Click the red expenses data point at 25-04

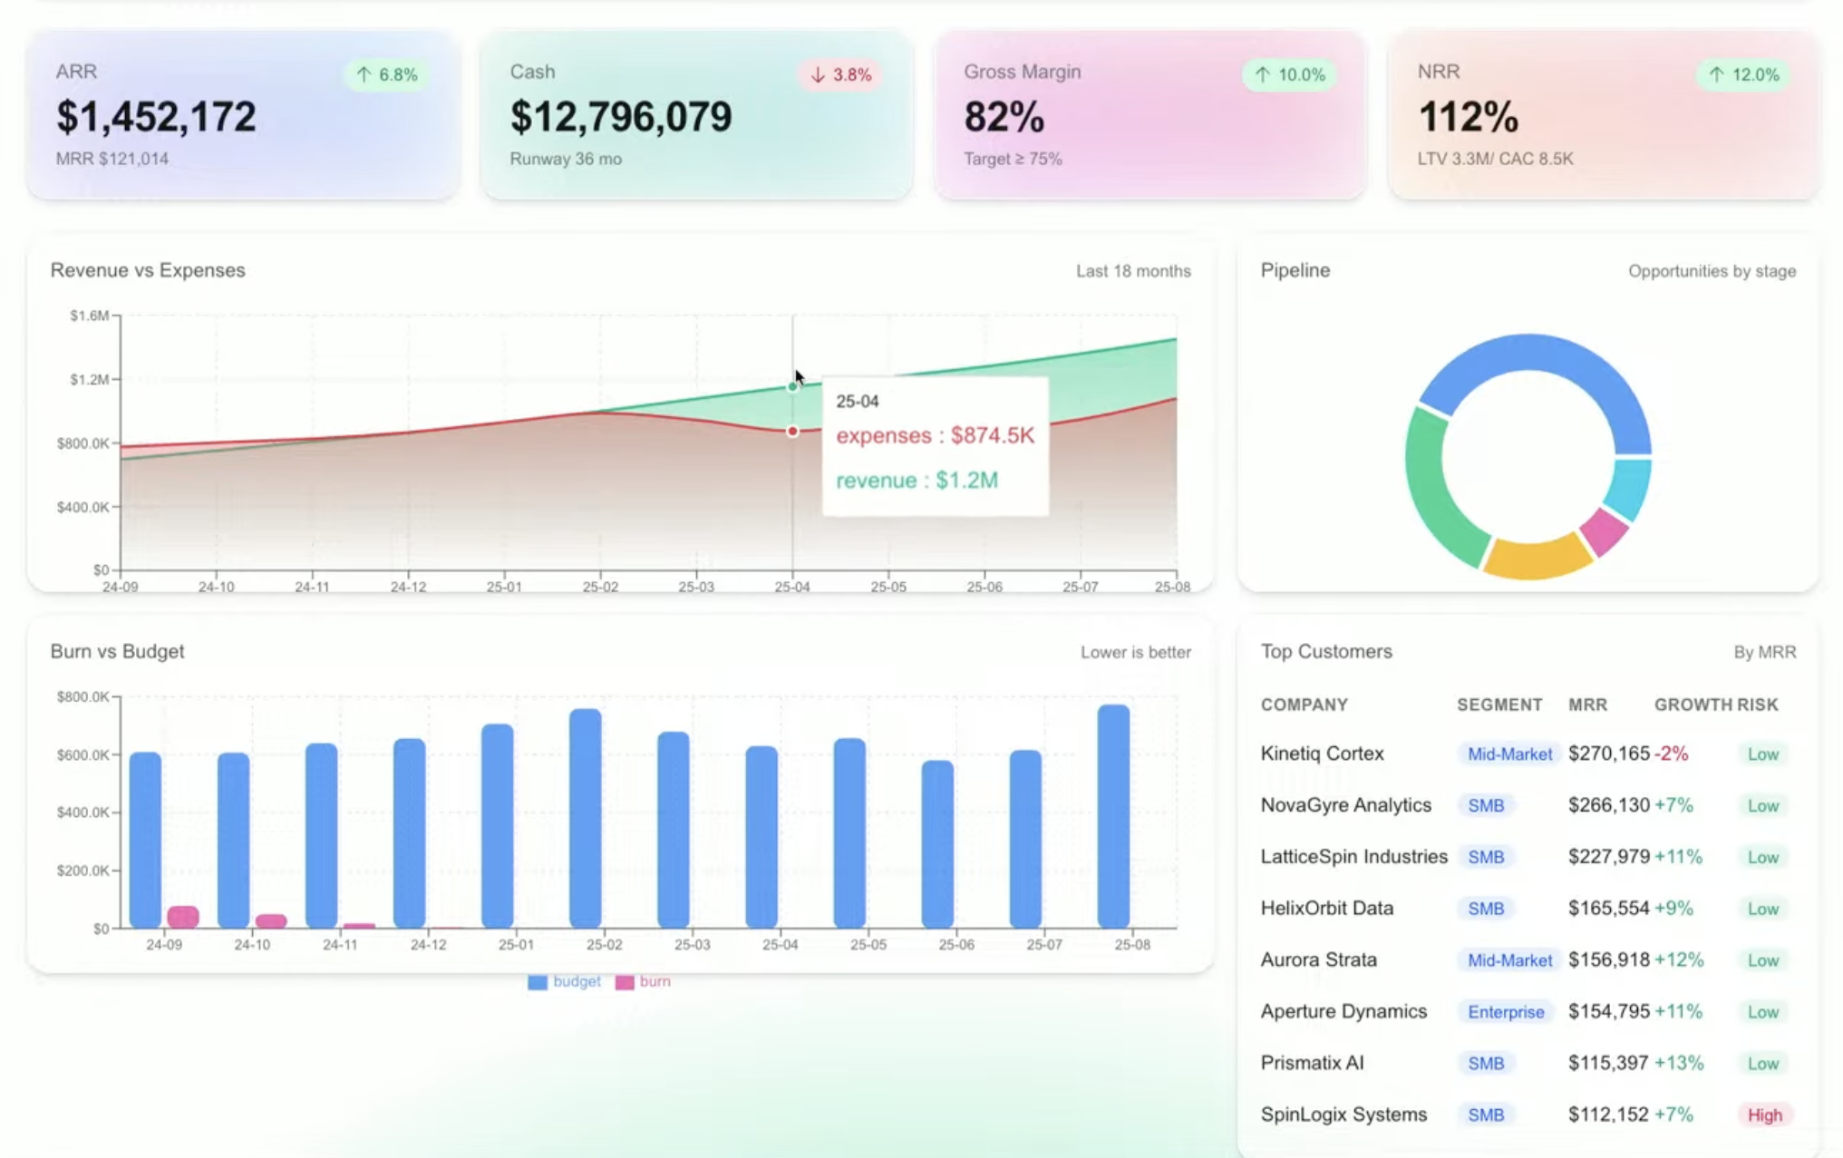[792, 432]
